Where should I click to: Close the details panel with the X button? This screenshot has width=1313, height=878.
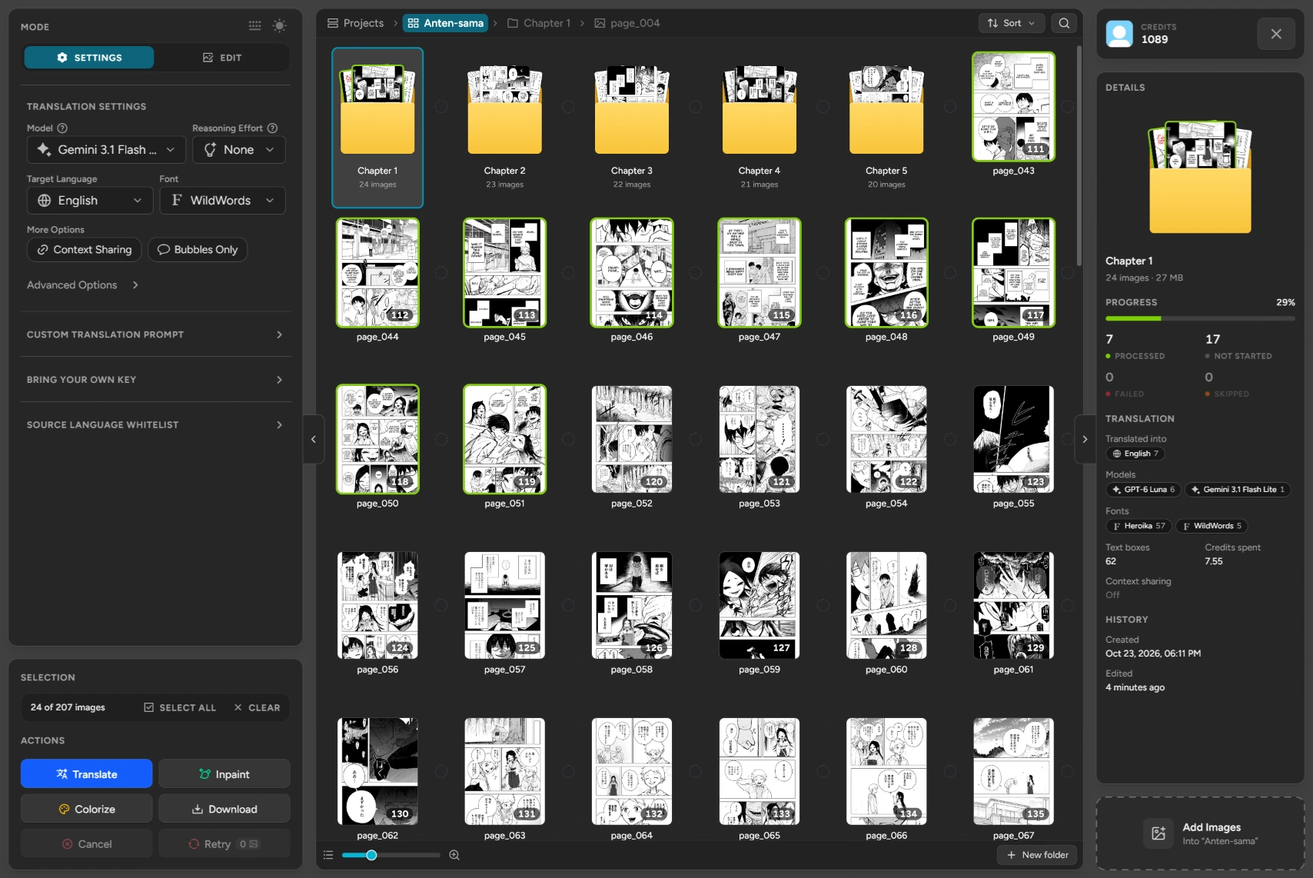(x=1276, y=34)
